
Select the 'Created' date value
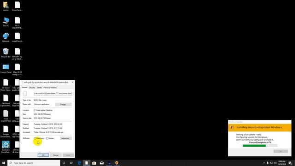coord(48,124)
